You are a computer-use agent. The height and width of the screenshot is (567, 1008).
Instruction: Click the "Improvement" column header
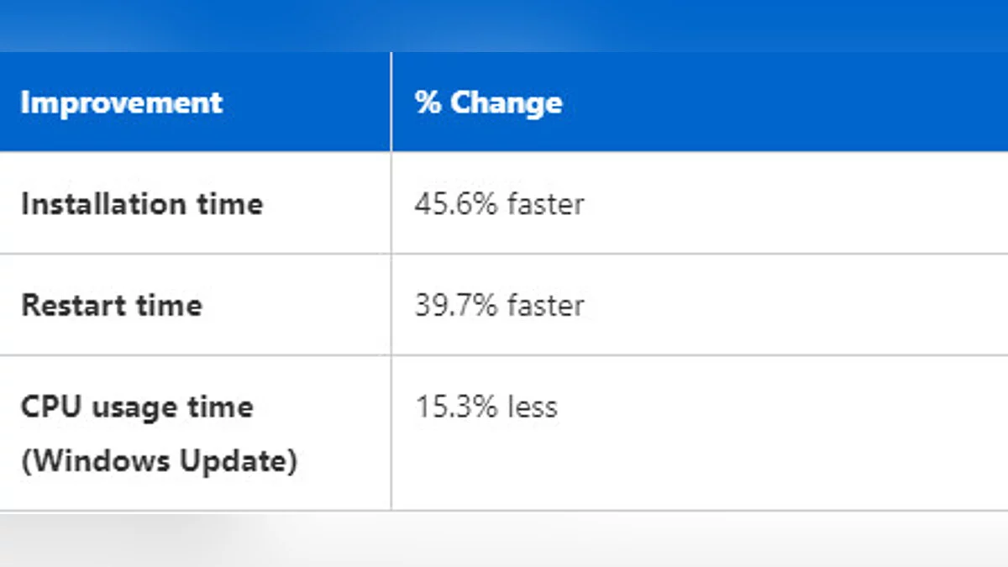click(121, 102)
